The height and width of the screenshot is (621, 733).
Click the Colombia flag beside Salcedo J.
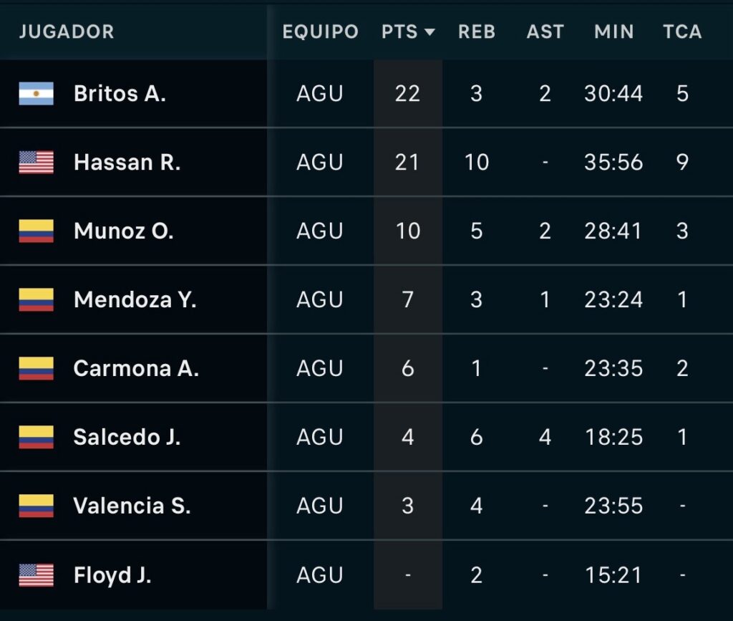click(36, 438)
